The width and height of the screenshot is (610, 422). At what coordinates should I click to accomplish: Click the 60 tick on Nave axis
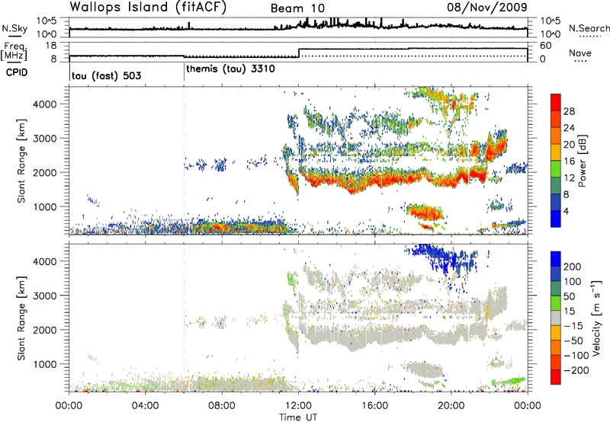coord(546,46)
